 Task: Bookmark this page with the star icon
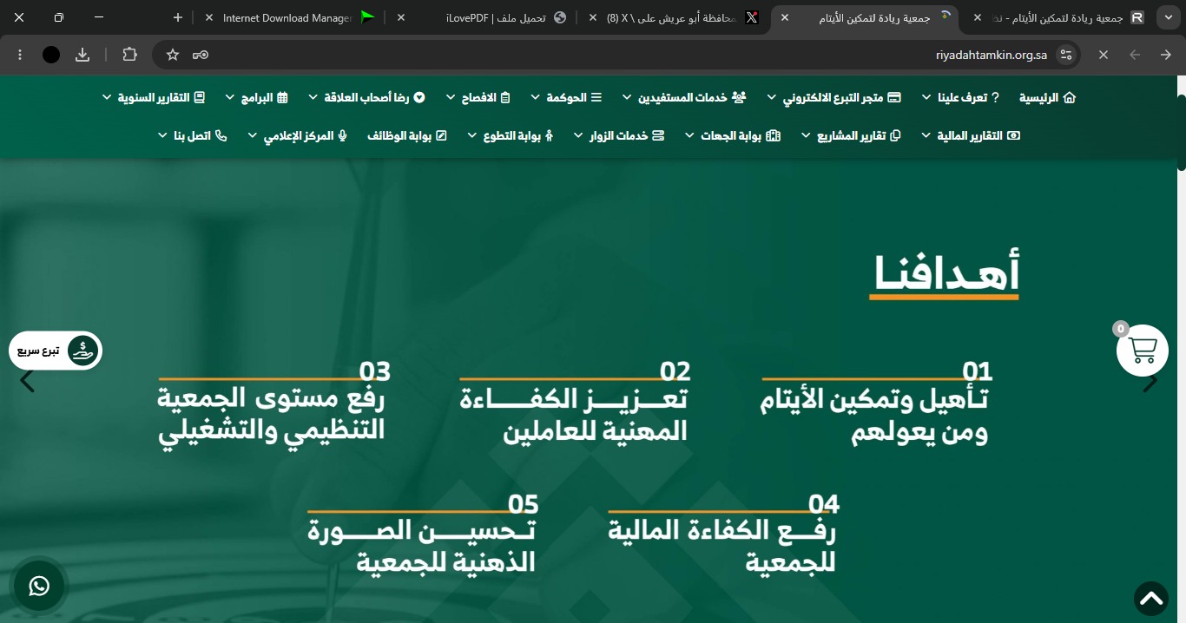[173, 55]
